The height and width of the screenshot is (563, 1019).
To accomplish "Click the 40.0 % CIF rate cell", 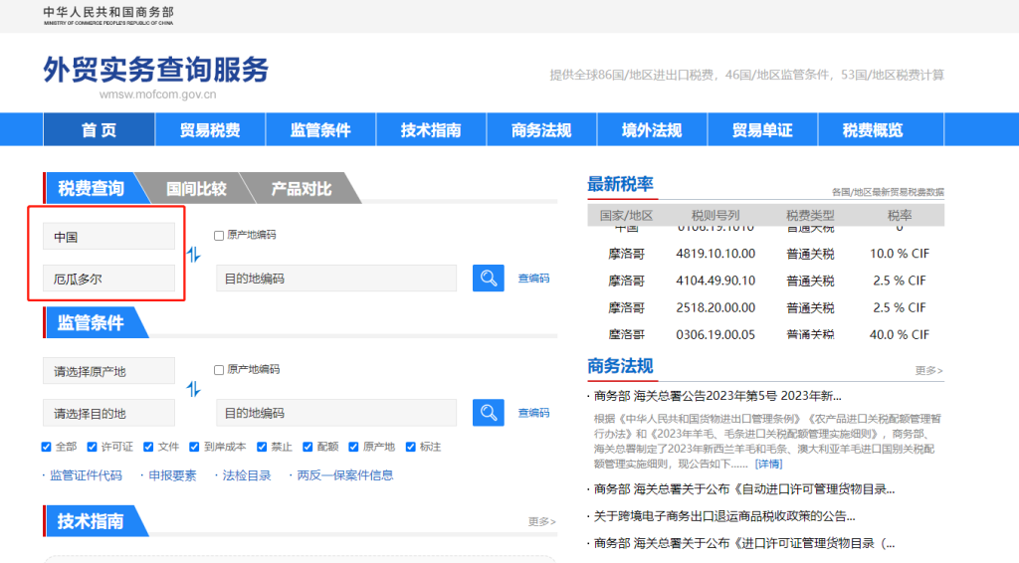I will coord(900,334).
